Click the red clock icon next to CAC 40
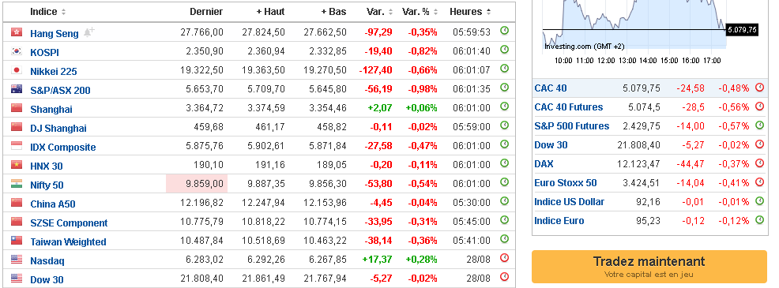The width and height of the screenshot is (779, 288). tap(759, 88)
